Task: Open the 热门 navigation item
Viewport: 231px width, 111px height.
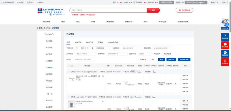Action: (78, 22)
